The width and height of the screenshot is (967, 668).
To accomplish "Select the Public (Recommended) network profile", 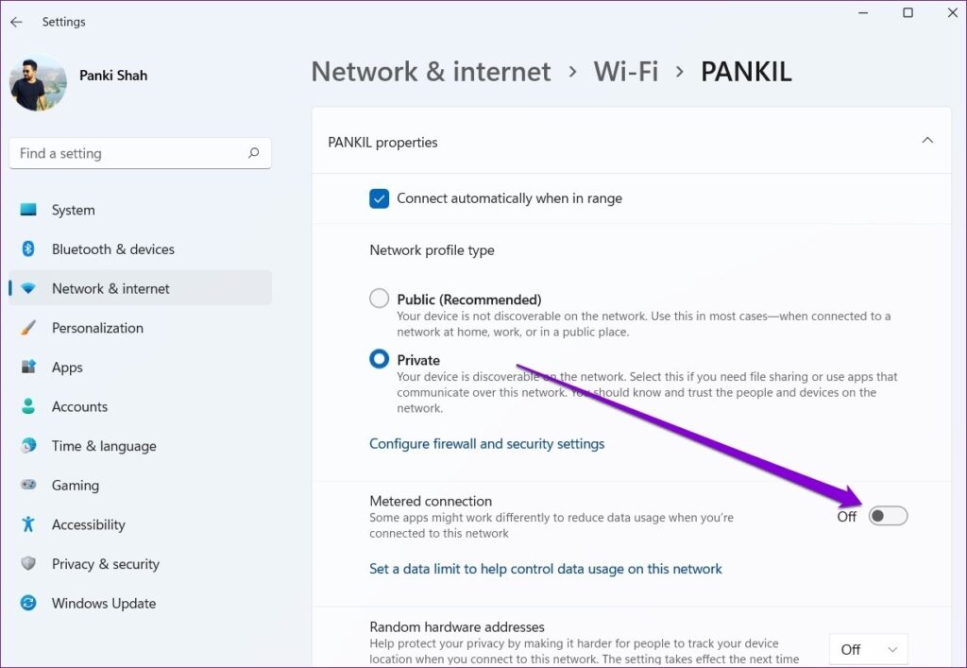I will point(379,298).
